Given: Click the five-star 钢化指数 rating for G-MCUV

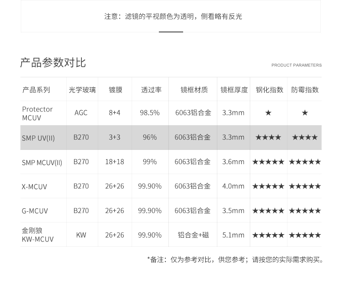Looking at the screenshot, I should pyautogui.click(x=268, y=211).
